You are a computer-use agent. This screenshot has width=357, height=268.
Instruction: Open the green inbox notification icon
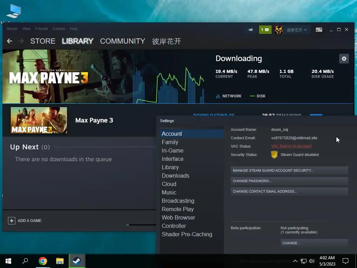pos(265,30)
